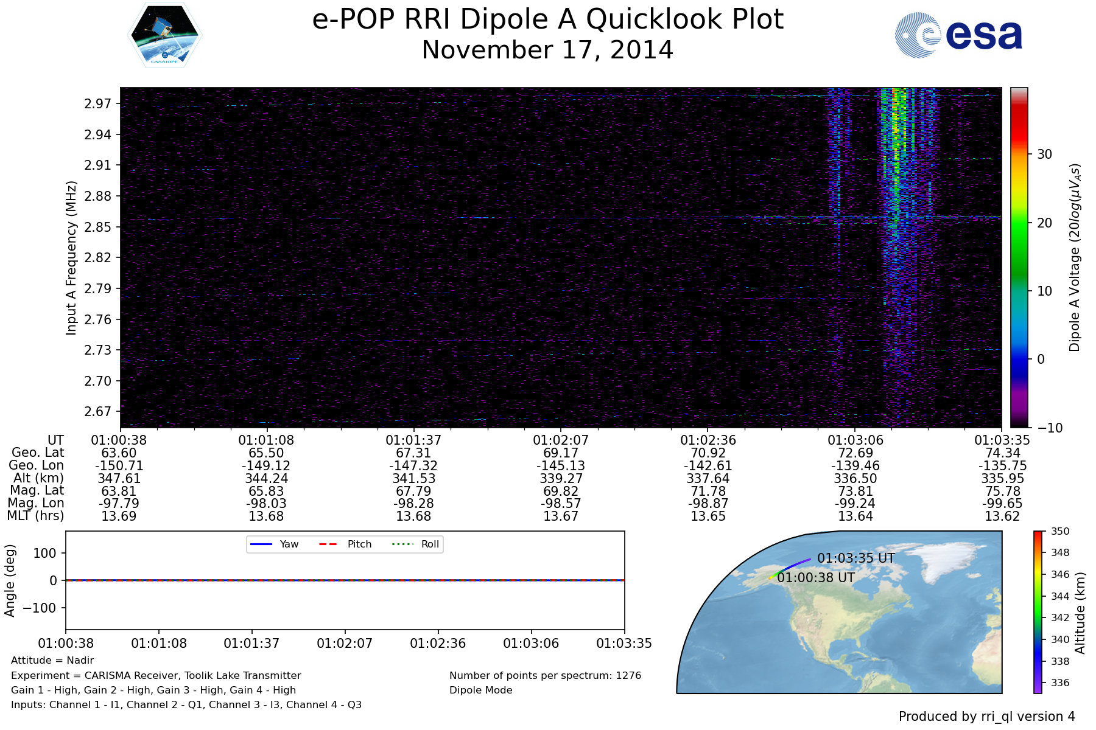The height and width of the screenshot is (730, 1096).
Task: Click the satellite ground track on the map
Action: (x=792, y=566)
